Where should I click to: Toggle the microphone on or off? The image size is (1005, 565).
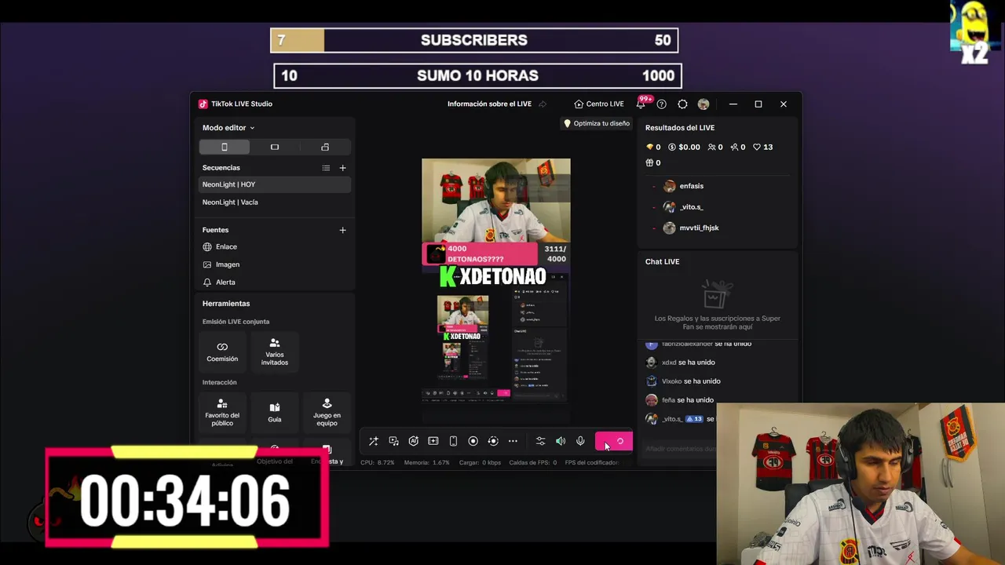tap(580, 441)
